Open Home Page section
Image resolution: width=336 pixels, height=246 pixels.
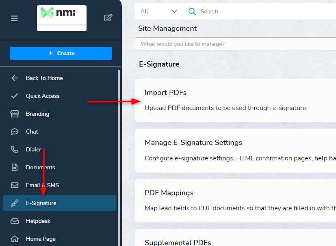[41, 239]
